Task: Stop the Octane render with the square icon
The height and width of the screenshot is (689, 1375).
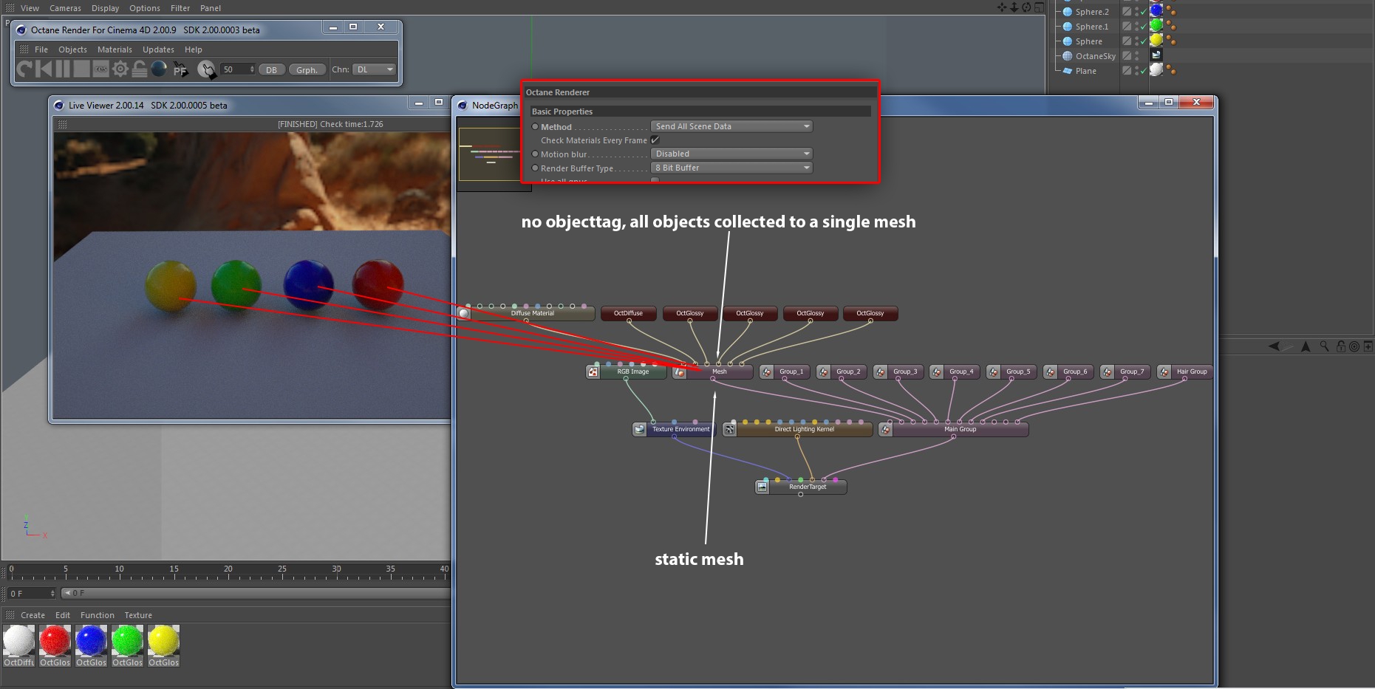Action: 81,69
